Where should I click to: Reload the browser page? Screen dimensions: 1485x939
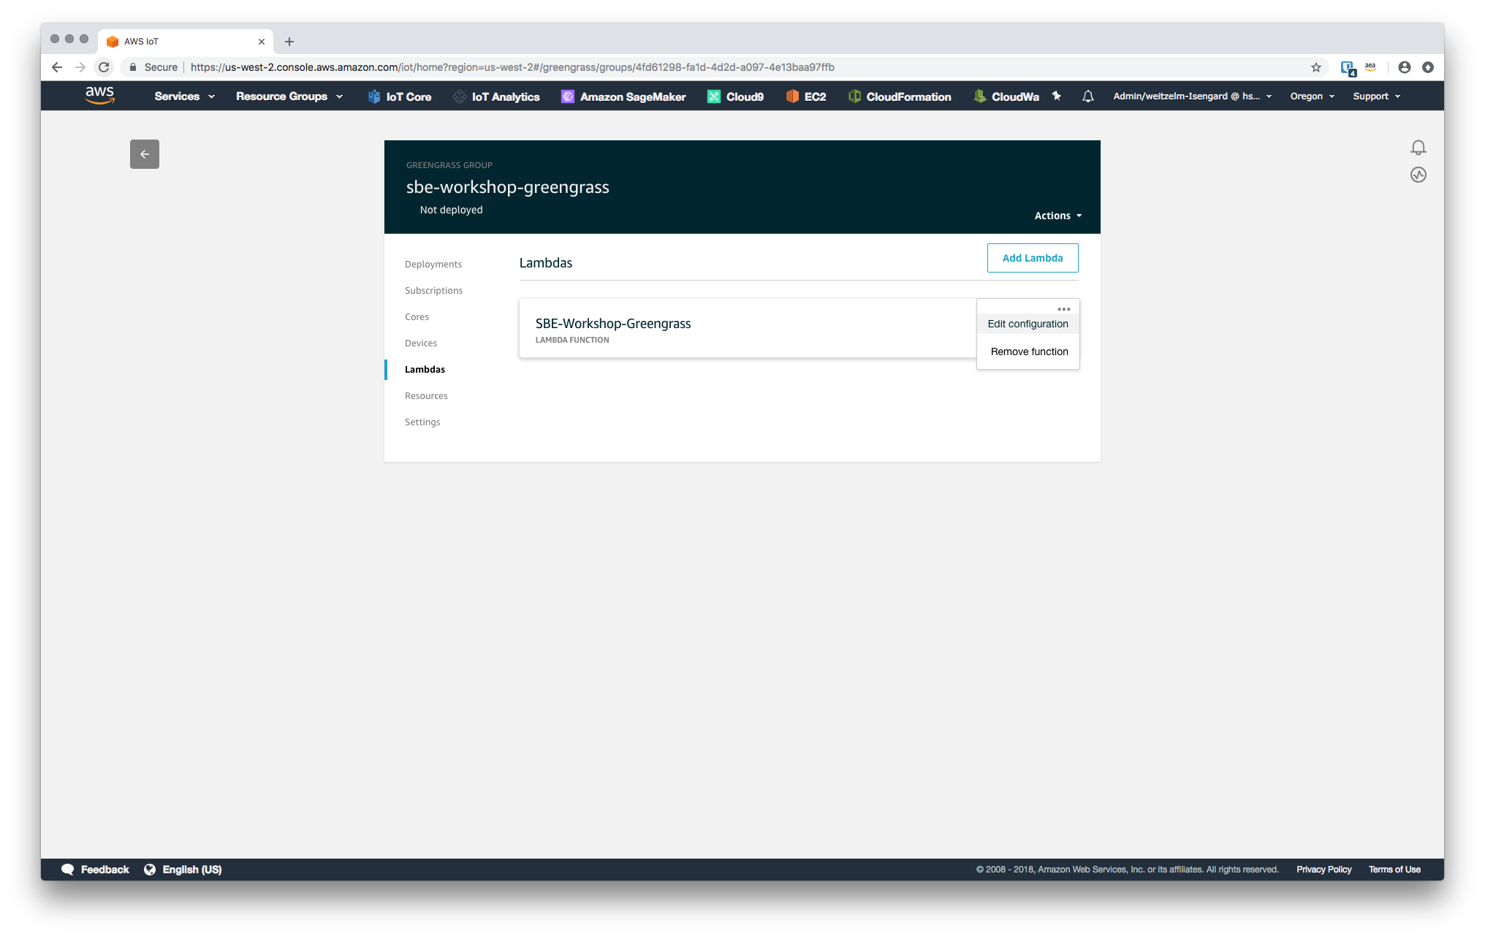(104, 67)
